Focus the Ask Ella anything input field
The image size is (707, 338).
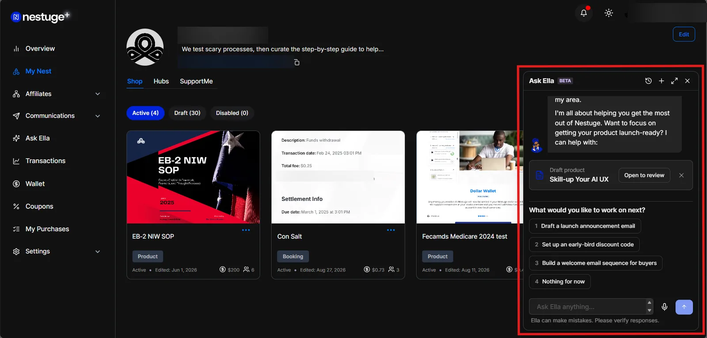(591, 307)
